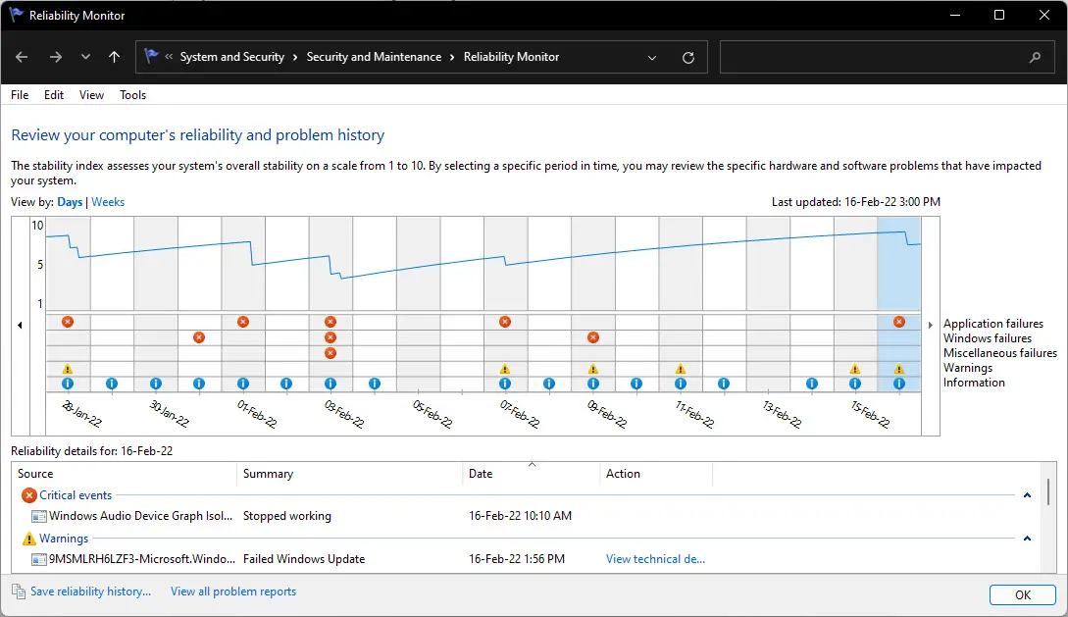Image resolution: width=1068 pixels, height=617 pixels.
Task: Refresh the Reliability Monitor address bar
Action: (x=688, y=57)
